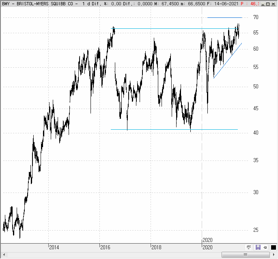Click the 35 price axis label
This screenshot has width=278, height=259.
(256, 161)
